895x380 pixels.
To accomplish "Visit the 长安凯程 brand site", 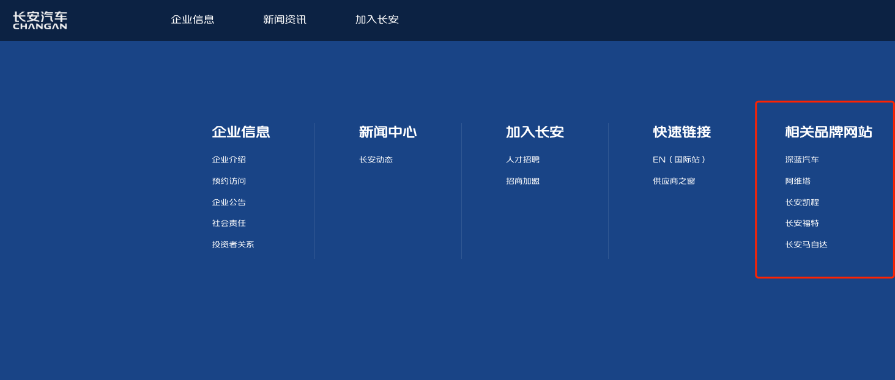I will click(802, 203).
